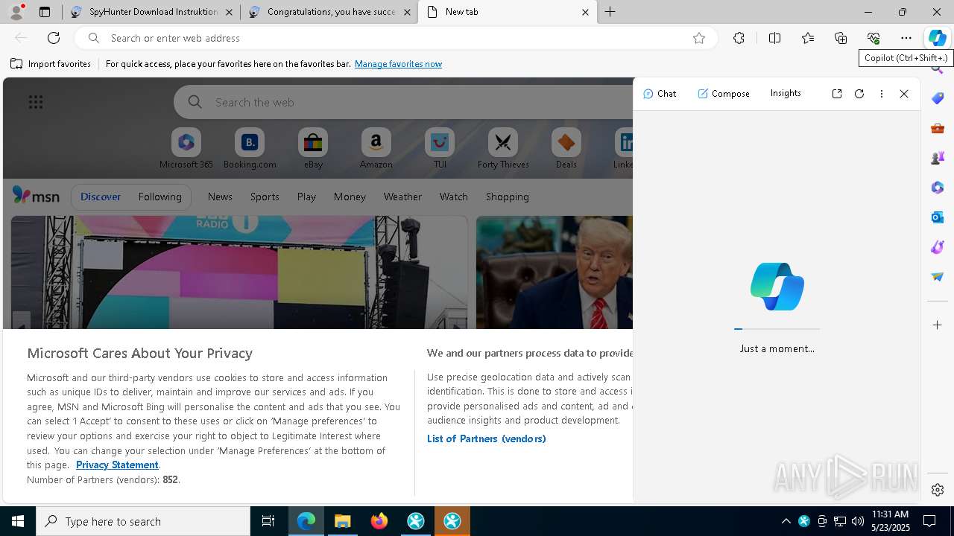Open Tools briefcase sidebar icon
954x536 pixels.
point(938,128)
